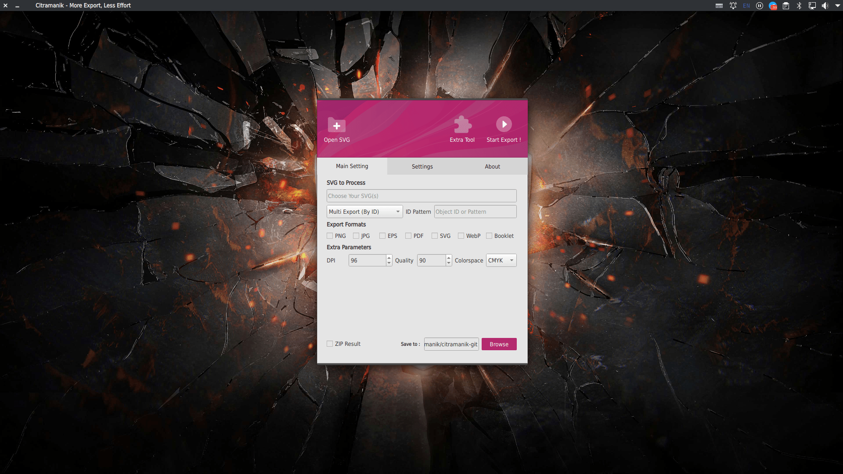Tick the PDF format checkbox
Viewport: 843px width, 474px height.
(408, 236)
